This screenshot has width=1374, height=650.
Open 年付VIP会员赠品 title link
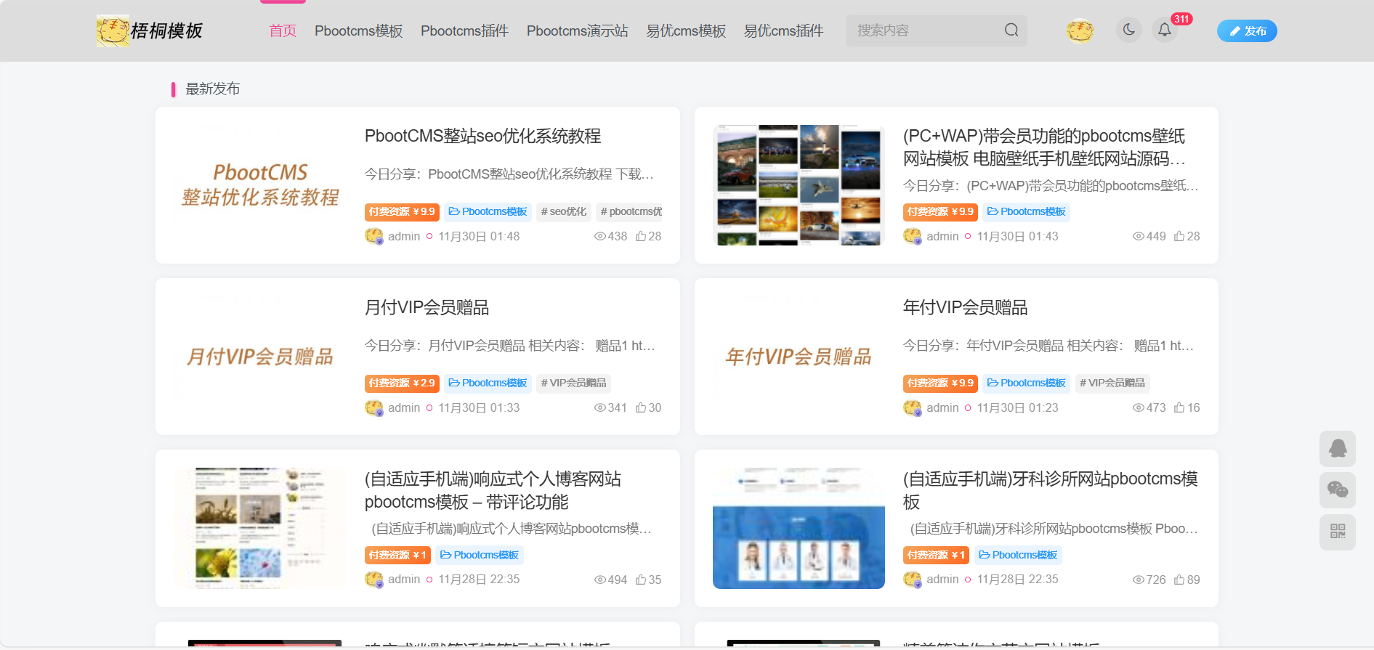click(x=966, y=307)
